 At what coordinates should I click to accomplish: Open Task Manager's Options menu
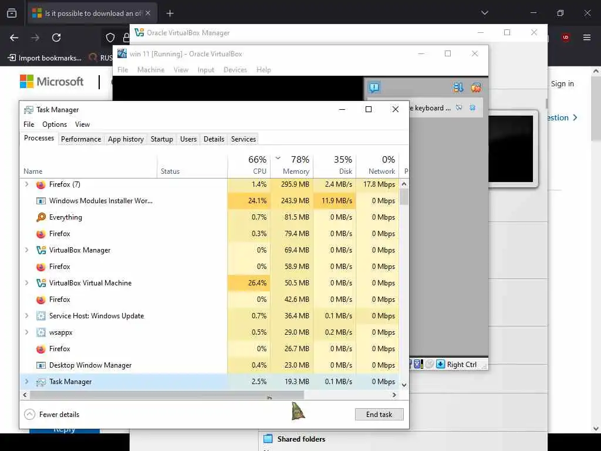pyautogui.click(x=55, y=124)
